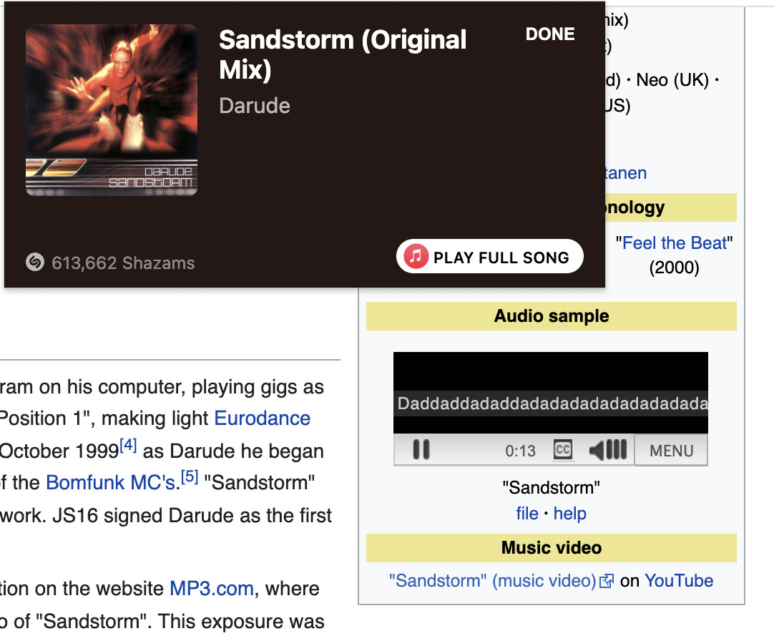Open the Darude Sandstorm album artwork
Viewport: 774px width, 641px height.
(112, 110)
